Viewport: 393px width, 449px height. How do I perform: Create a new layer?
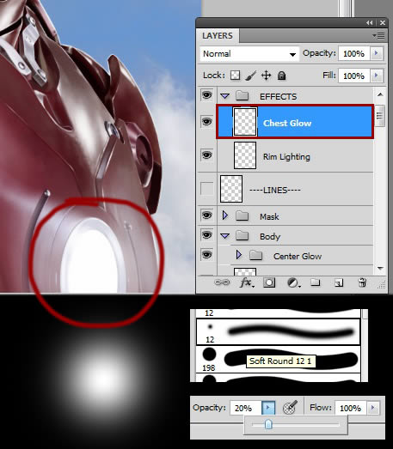click(x=339, y=283)
